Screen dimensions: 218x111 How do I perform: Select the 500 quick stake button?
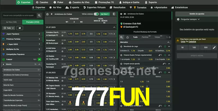pyautogui.click(x=206, y=47)
